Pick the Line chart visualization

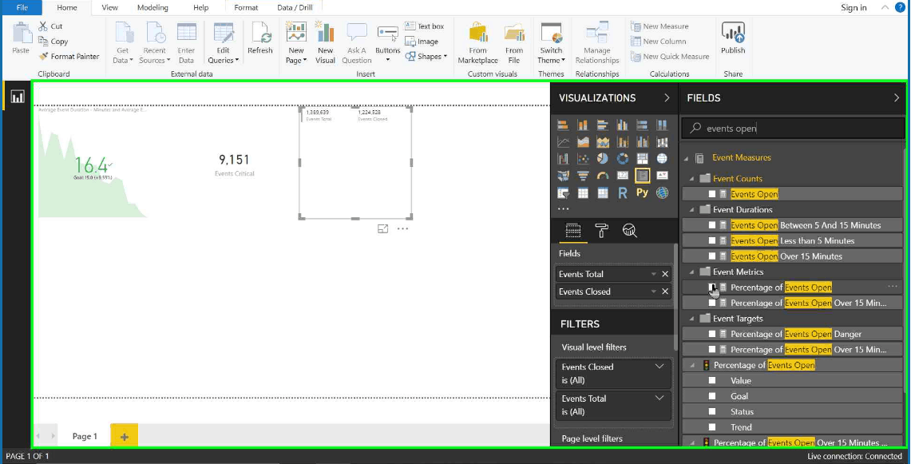[x=563, y=142]
